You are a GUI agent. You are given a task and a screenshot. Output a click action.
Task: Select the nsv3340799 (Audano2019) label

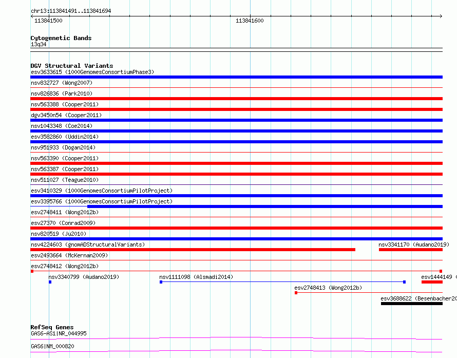[84, 277]
